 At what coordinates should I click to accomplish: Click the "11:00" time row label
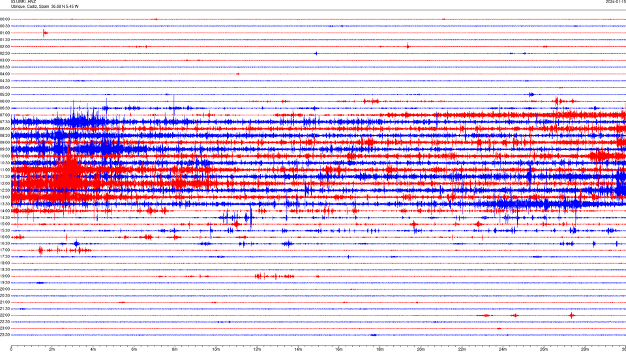pos(5,169)
